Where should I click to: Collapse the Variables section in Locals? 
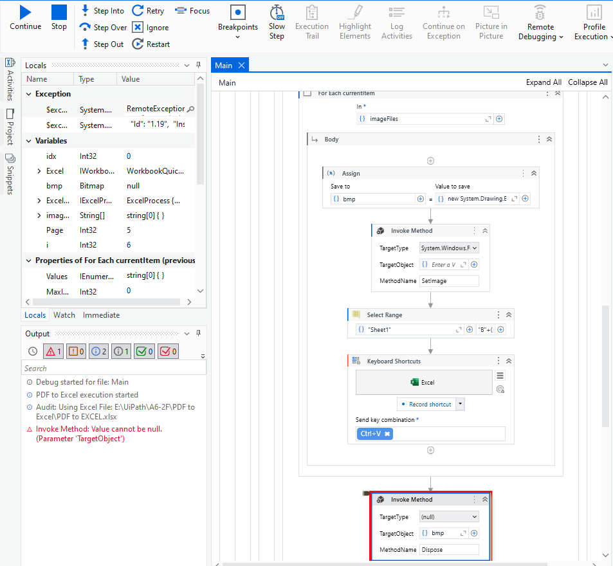coord(28,140)
